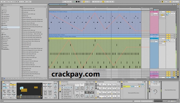The height and width of the screenshot is (103, 180).
Task: Open All Ins input dropdown on track 1
Action: click(x=162, y=12)
